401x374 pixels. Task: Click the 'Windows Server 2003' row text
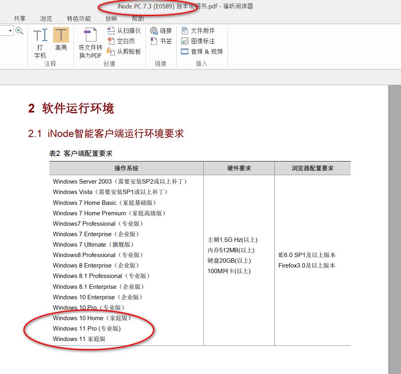click(121, 182)
